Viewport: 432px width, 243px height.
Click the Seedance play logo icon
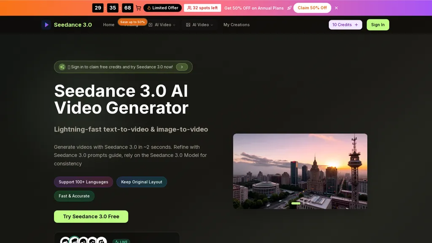[46, 25]
